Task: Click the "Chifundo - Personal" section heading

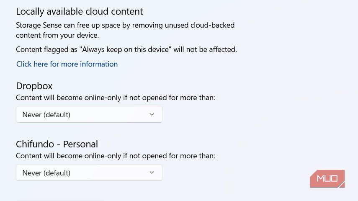Action: click(x=57, y=144)
